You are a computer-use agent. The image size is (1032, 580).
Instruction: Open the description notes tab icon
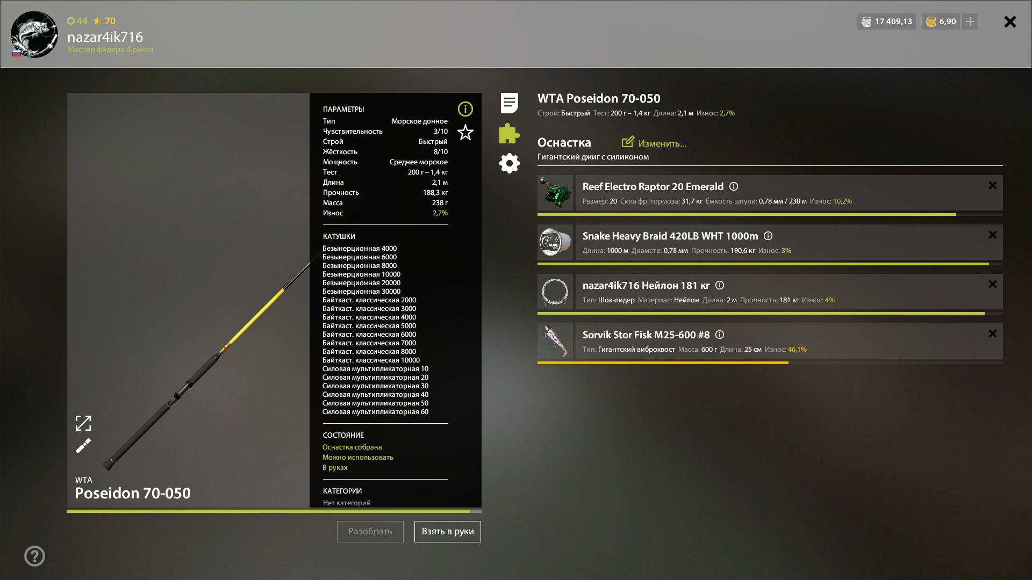click(509, 103)
